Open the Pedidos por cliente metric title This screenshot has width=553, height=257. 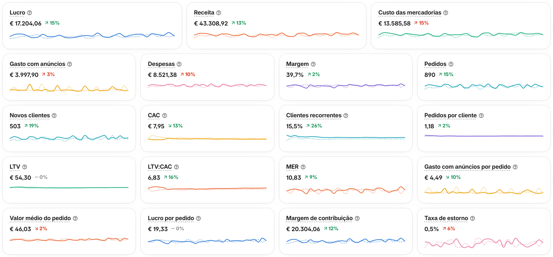(450, 116)
